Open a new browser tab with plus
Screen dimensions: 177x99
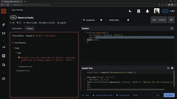(x=25, y=2)
